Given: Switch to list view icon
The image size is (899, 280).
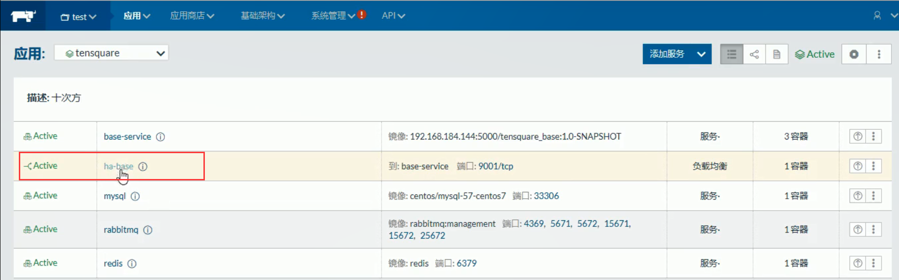Looking at the screenshot, I should 731,54.
